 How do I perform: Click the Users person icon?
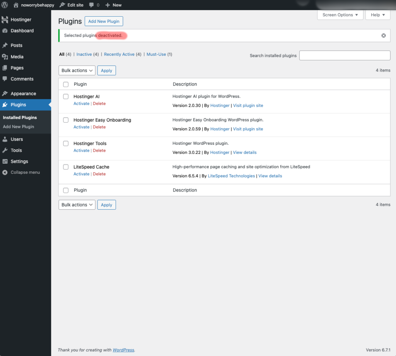coord(5,139)
